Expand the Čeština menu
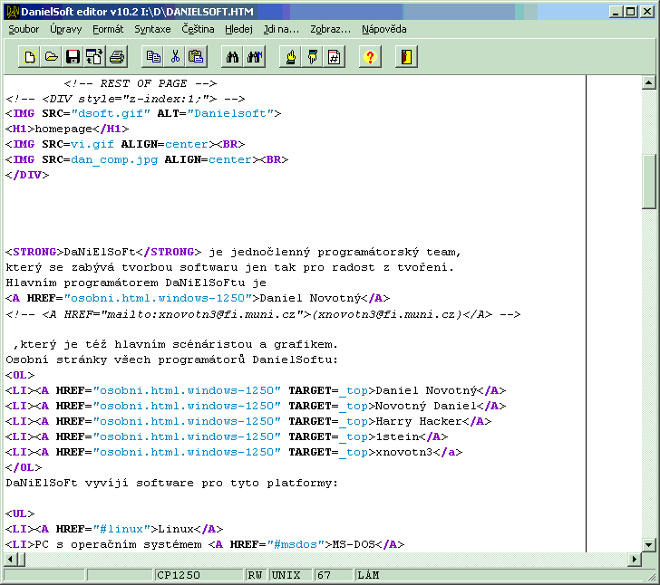 (198, 29)
